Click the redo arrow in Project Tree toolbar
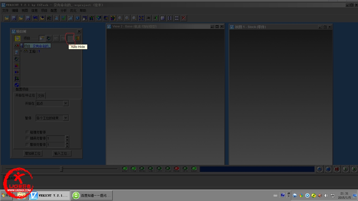The height and width of the screenshot is (201, 358). click(x=63, y=38)
